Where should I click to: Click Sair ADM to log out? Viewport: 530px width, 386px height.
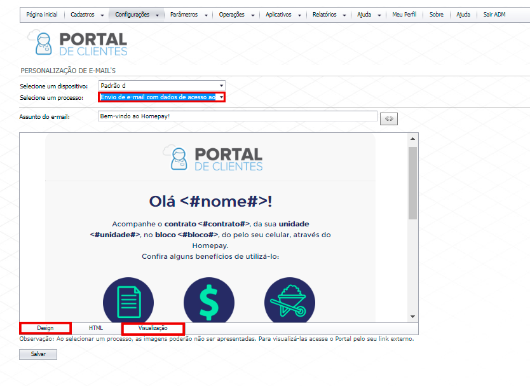coord(494,15)
